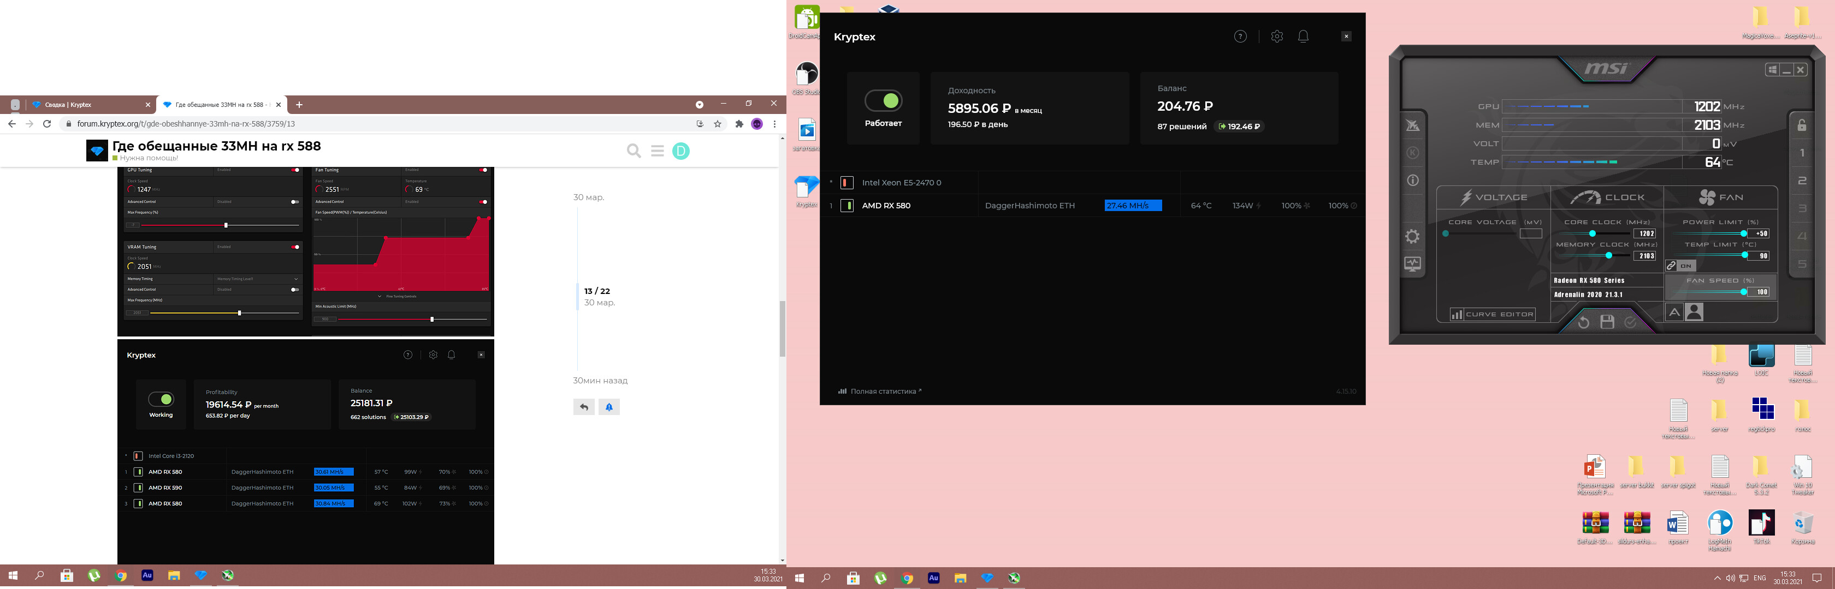Screen dimensions: 1835x589
Task: Open Chrome tab search dropdown arrow
Action: click(700, 105)
